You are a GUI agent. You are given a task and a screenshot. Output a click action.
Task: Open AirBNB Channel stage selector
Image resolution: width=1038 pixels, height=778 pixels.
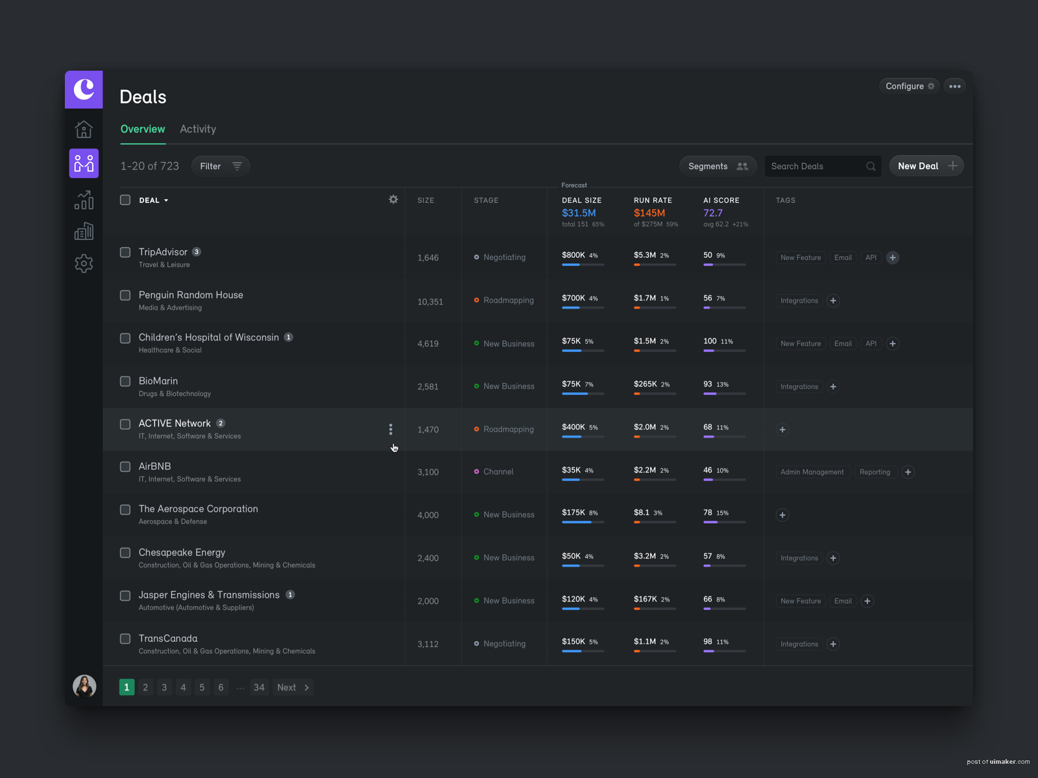(x=494, y=472)
